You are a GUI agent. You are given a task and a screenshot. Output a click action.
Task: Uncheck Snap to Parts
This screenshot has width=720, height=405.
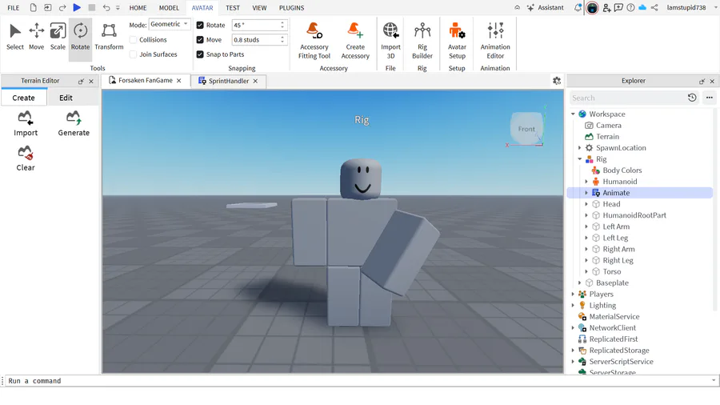200,54
